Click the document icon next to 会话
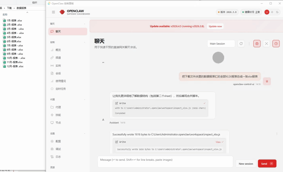 (52, 73)
